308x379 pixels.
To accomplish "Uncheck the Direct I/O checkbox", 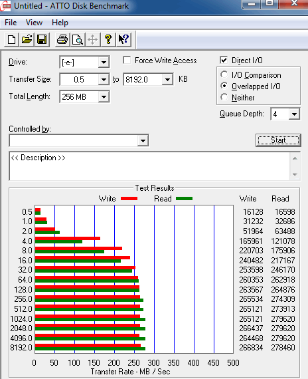I will click(x=224, y=60).
